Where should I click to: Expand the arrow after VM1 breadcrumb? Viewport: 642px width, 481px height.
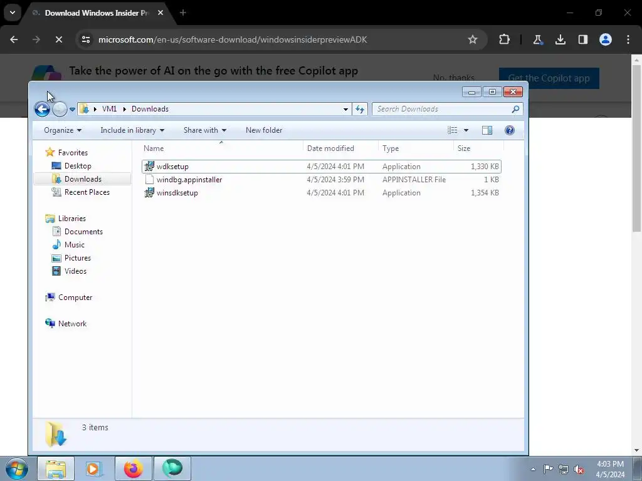pos(125,109)
